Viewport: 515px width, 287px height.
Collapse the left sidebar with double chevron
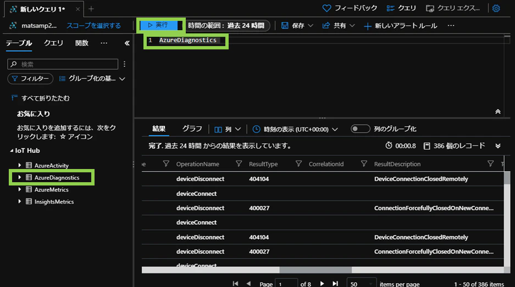127,43
